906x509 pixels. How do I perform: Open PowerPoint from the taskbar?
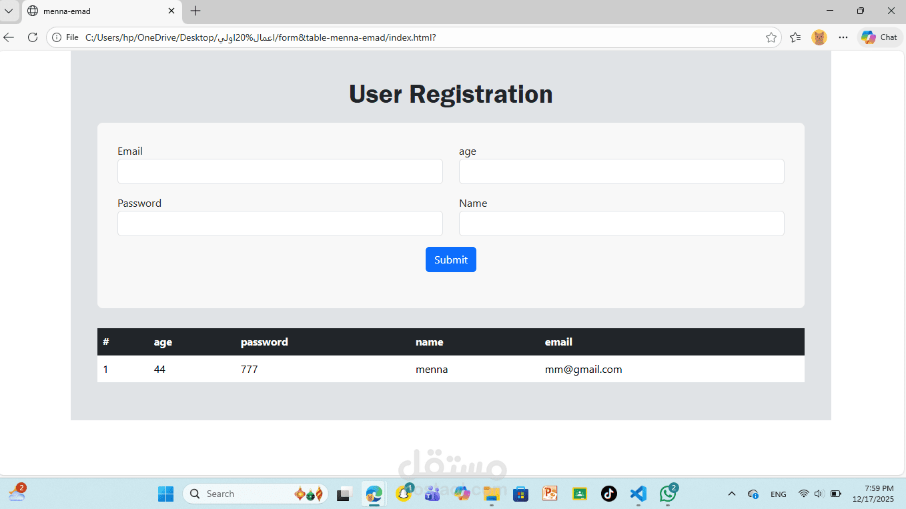coord(549,494)
